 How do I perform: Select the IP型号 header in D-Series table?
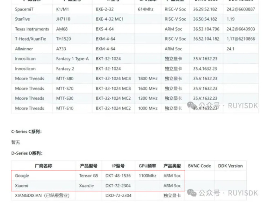pyautogui.click(x=118, y=166)
